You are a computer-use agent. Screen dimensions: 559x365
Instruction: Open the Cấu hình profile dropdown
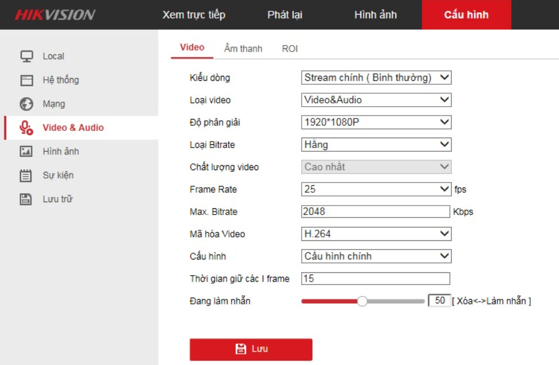click(376, 256)
